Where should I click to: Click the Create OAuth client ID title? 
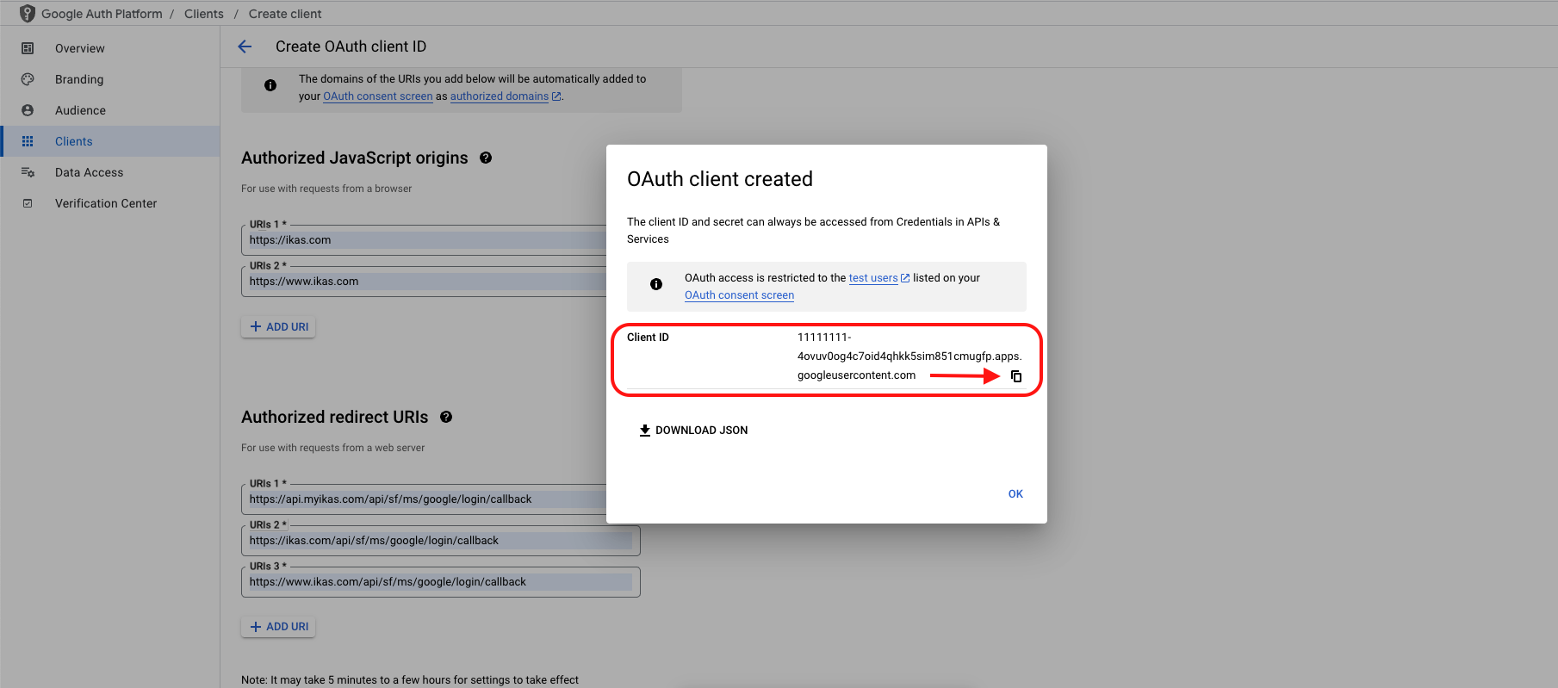[351, 46]
